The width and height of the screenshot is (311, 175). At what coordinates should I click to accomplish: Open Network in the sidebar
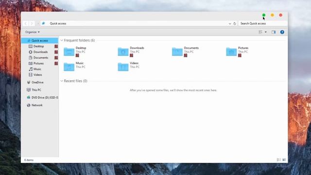(x=37, y=105)
